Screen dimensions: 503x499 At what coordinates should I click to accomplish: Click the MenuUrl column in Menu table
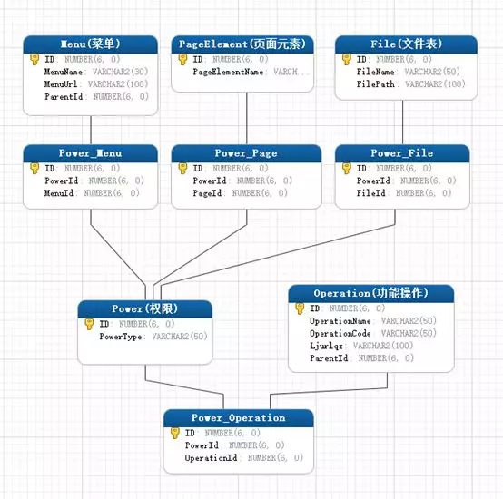pos(96,84)
